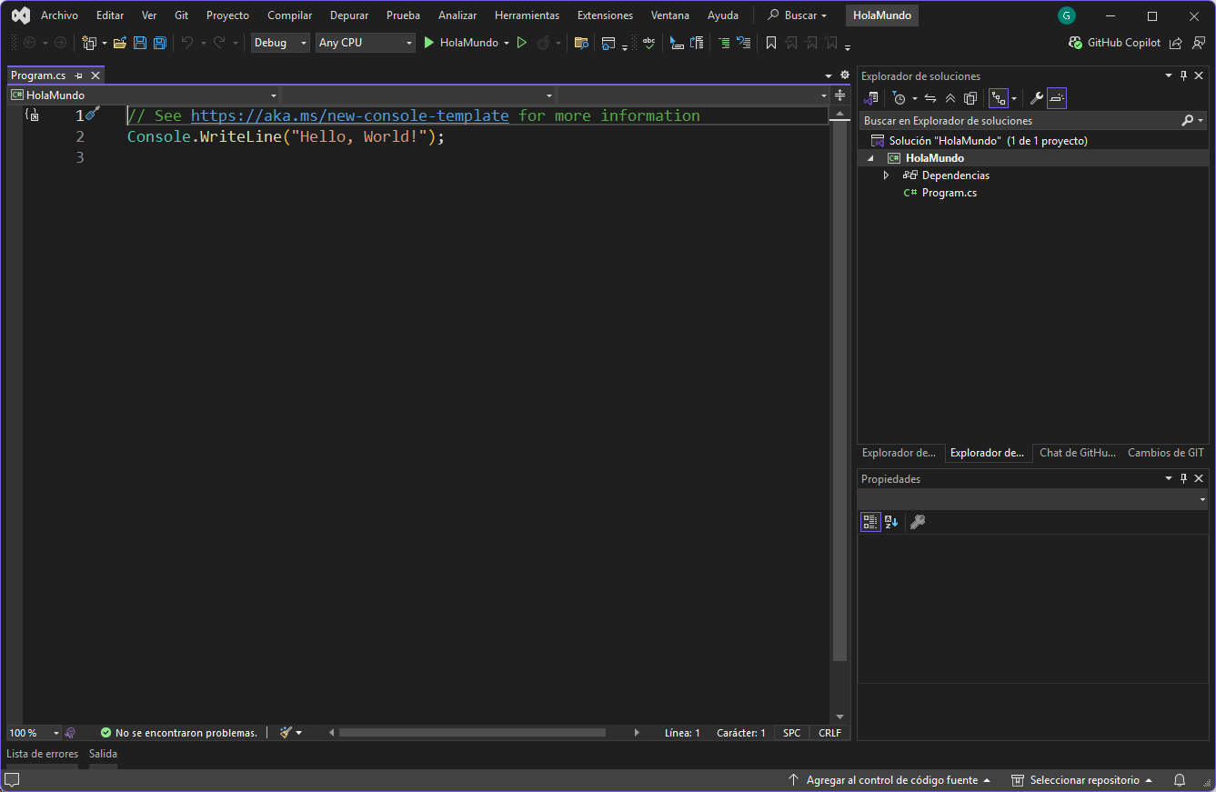Collapse the HolaMundo project node

click(870, 158)
